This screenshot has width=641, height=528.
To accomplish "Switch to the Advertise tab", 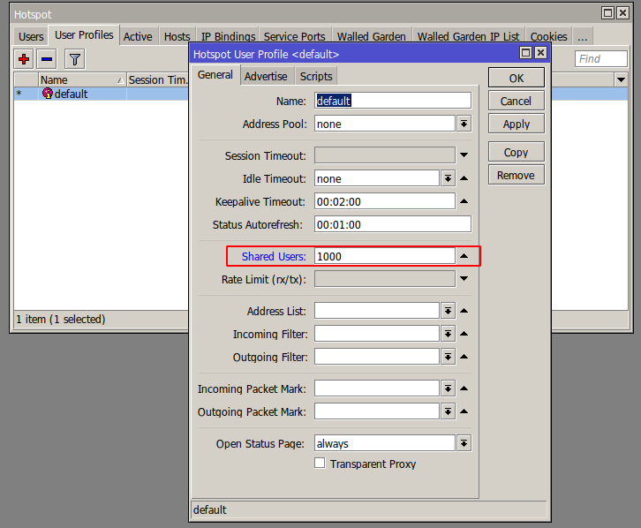I will click(266, 76).
